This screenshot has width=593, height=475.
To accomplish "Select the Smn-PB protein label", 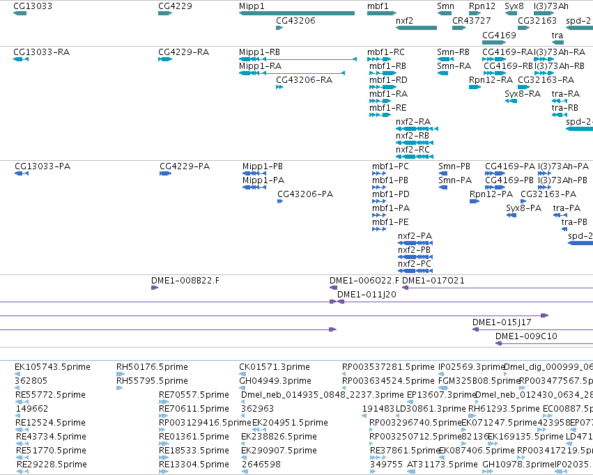I will (454, 166).
